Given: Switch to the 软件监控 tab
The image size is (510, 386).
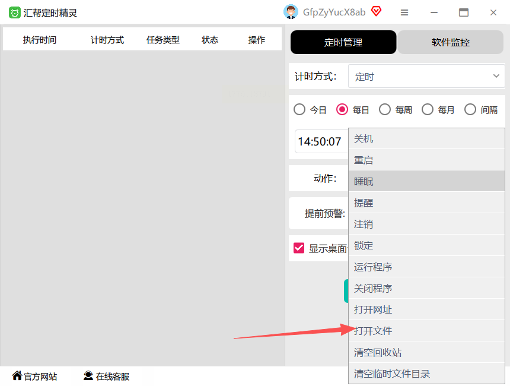Looking at the screenshot, I should (x=451, y=42).
